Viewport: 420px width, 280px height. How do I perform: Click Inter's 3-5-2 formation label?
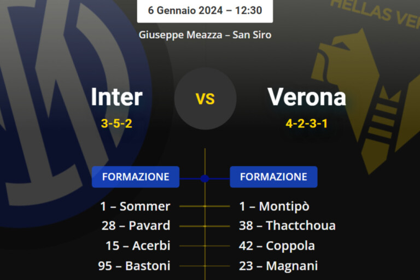(116, 124)
